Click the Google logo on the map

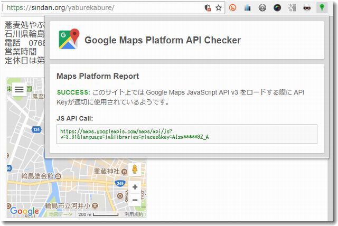coord(24,212)
